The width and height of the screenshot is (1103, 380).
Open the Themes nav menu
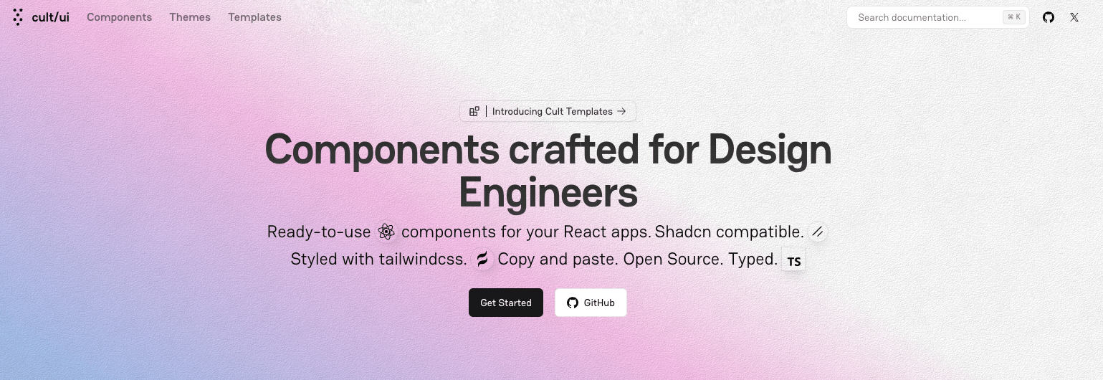pyautogui.click(x=190, y=17)
